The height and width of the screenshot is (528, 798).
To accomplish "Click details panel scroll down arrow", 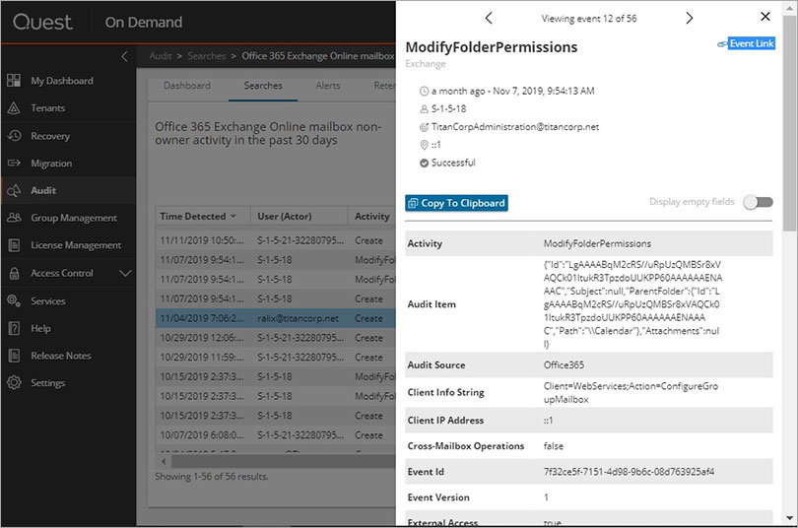I will coord(789,519).
